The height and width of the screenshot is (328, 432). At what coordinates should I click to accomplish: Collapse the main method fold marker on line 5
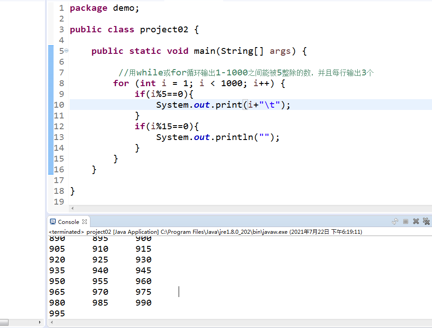click(x=66, y=51)
